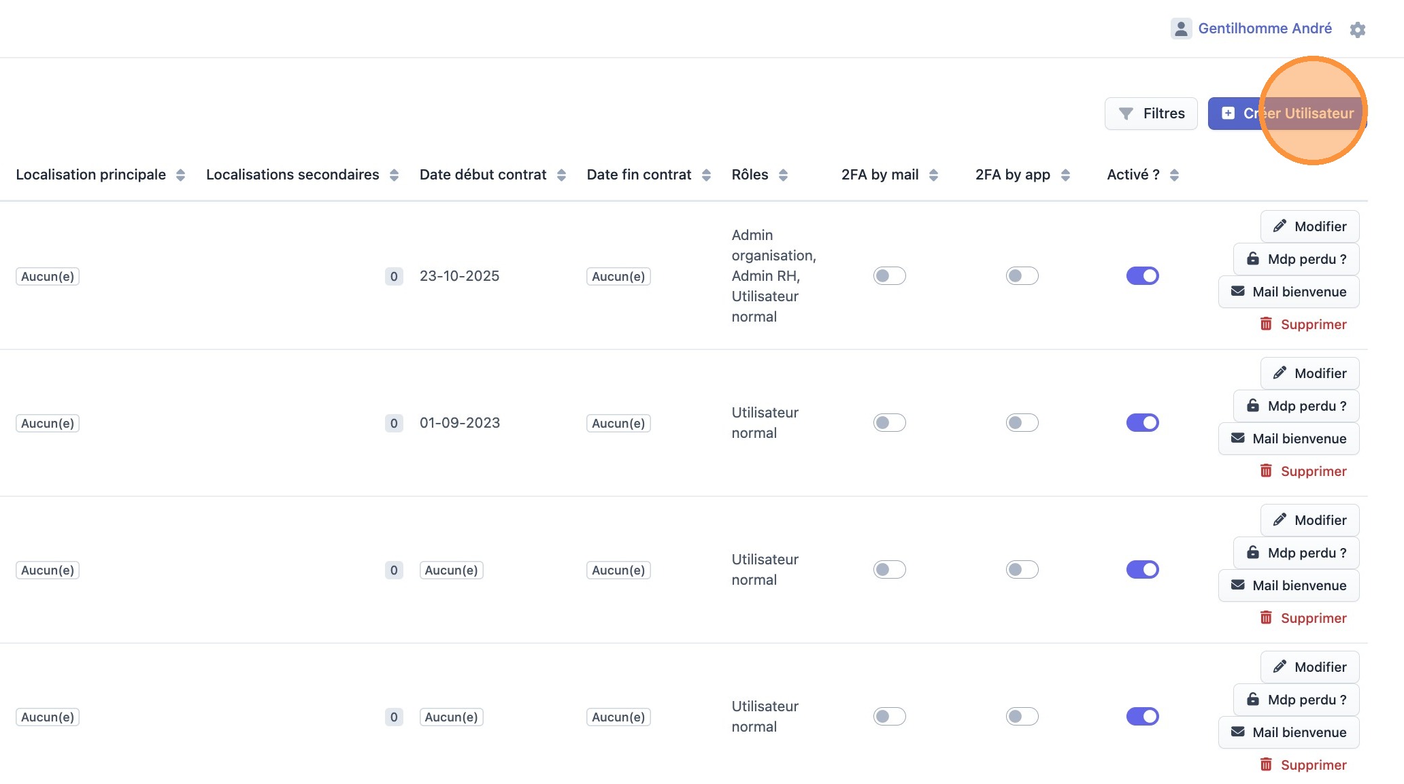Sort by Rôles column arrows
The width and height of the screenshot is (1404, 784).
point(783,175)
